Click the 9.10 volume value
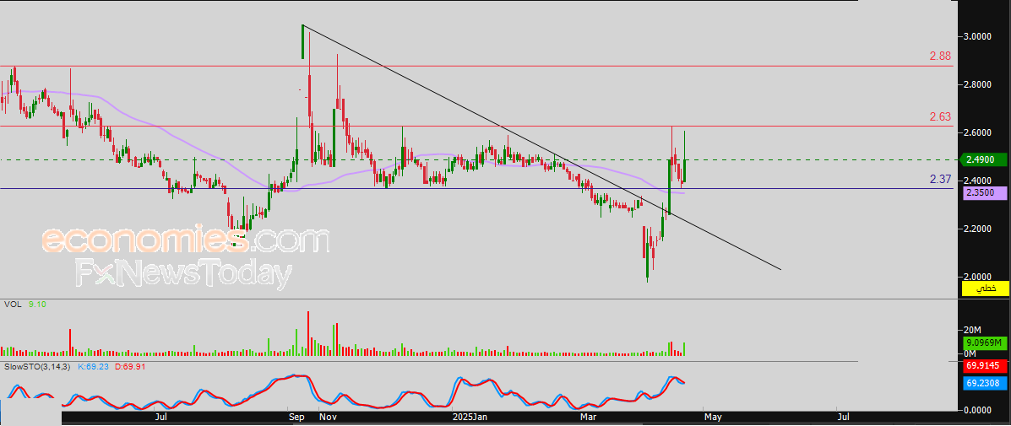 pos(36,304)
